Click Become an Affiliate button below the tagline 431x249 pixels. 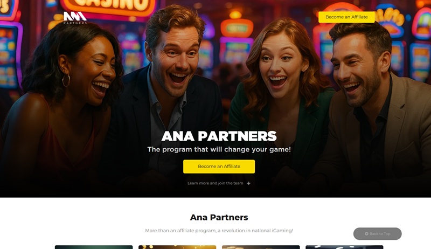pyautogui.click(x=219, y=167)
